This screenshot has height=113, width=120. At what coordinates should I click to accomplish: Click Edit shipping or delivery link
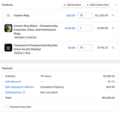(20, 87)
